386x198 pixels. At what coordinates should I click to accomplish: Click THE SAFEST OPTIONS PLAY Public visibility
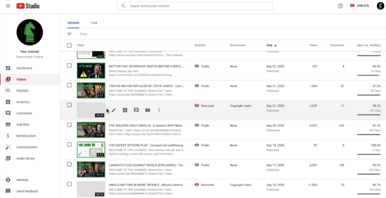[x=202, y=145]
